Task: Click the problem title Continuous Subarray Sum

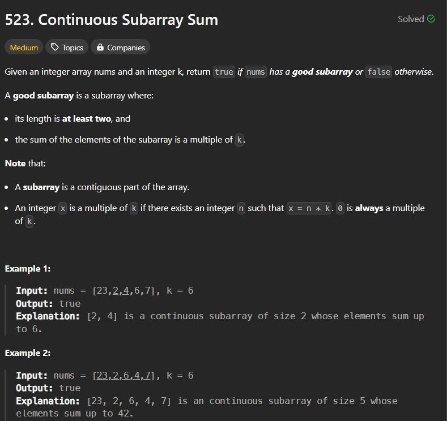Action: 111,20
